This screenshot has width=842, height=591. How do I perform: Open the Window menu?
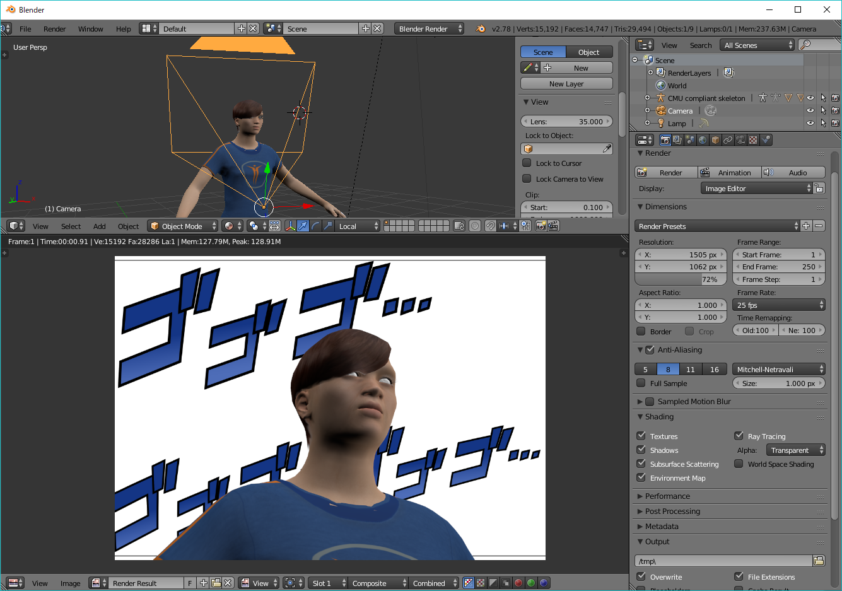pyautogui.click(x=91, y=28)
